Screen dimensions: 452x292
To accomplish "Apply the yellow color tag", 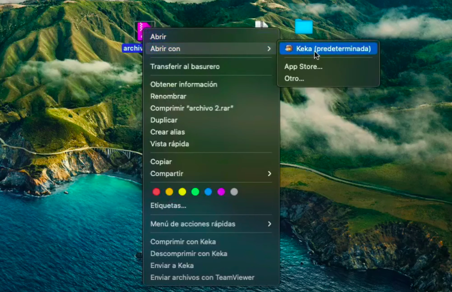I will [182, 192].
